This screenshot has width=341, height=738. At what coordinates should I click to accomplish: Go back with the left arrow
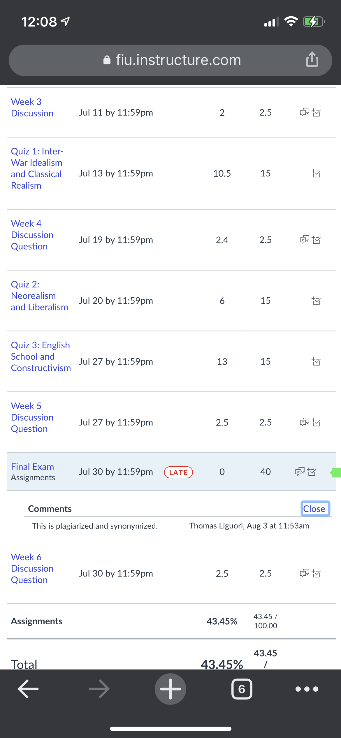click(x=28, y=689)
